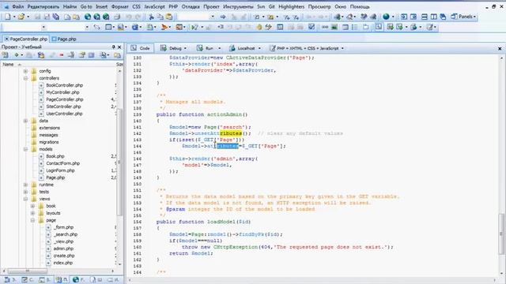Expand the runtime folder node
Viewport: 506px width, 284px height.
(25, 185)
